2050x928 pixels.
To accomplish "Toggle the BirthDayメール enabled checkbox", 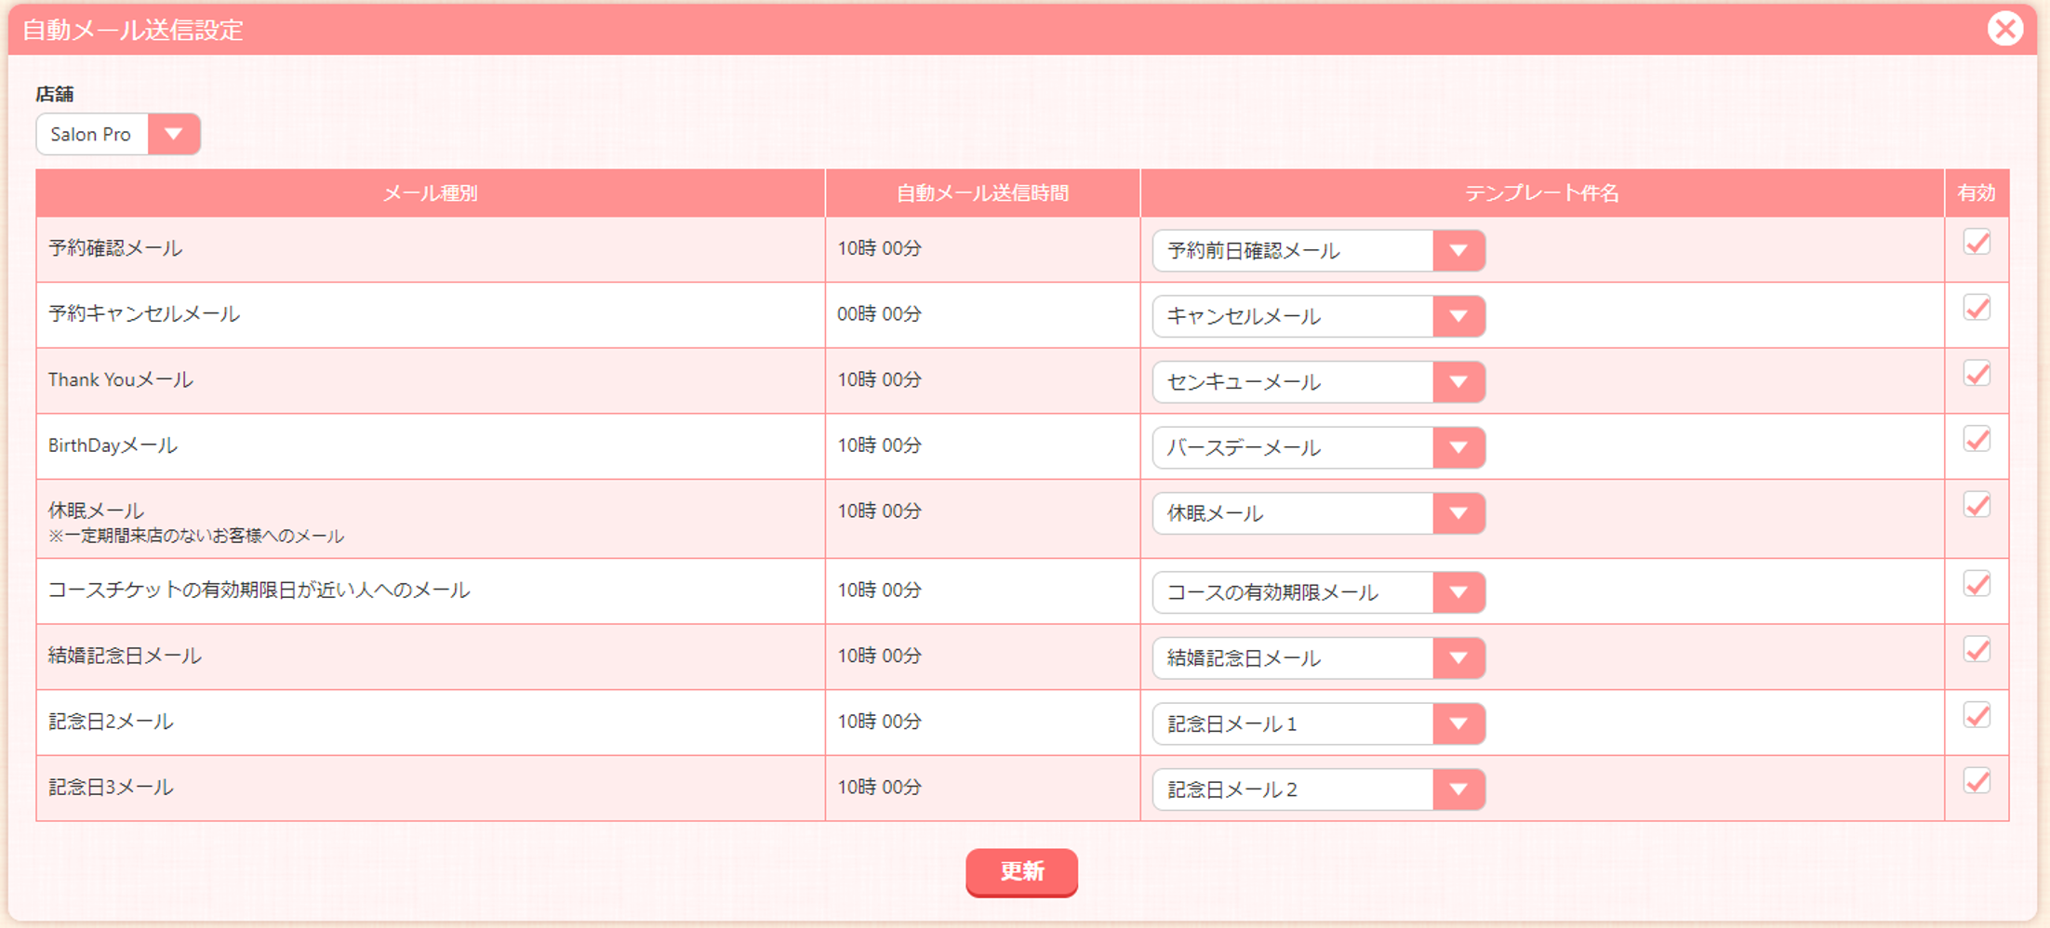I will [1977, 439].
